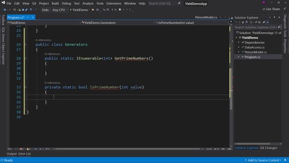Screen dimensions: 289x163
Task: Collapse the Generators class outline on line 26
Action: [25, 44]
